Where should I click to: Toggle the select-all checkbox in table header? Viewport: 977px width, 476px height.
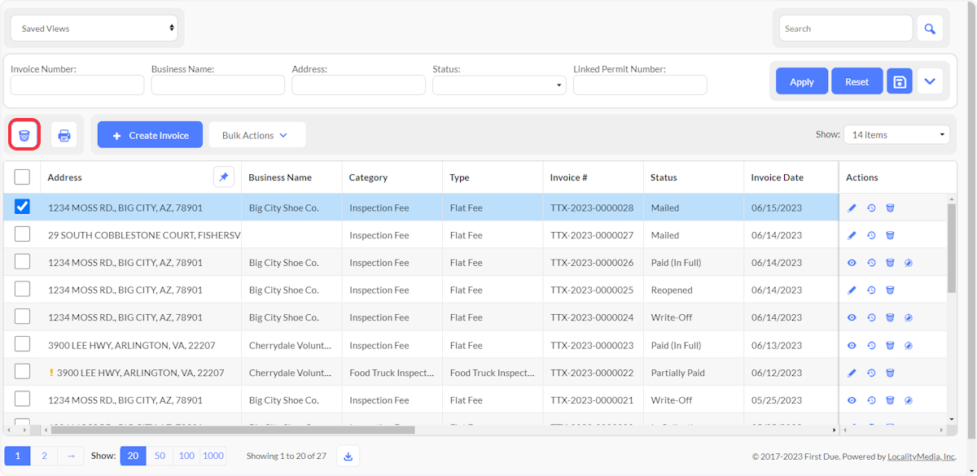22,177
